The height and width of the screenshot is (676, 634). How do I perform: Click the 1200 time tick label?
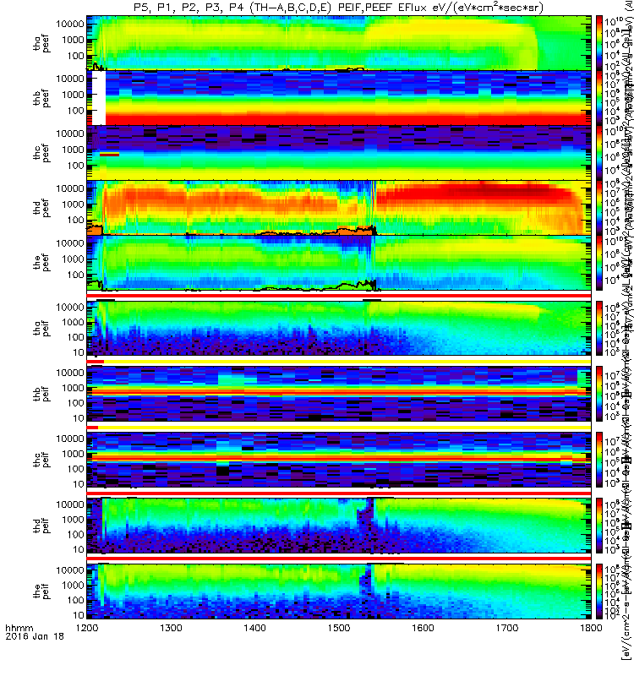point(87,627)
